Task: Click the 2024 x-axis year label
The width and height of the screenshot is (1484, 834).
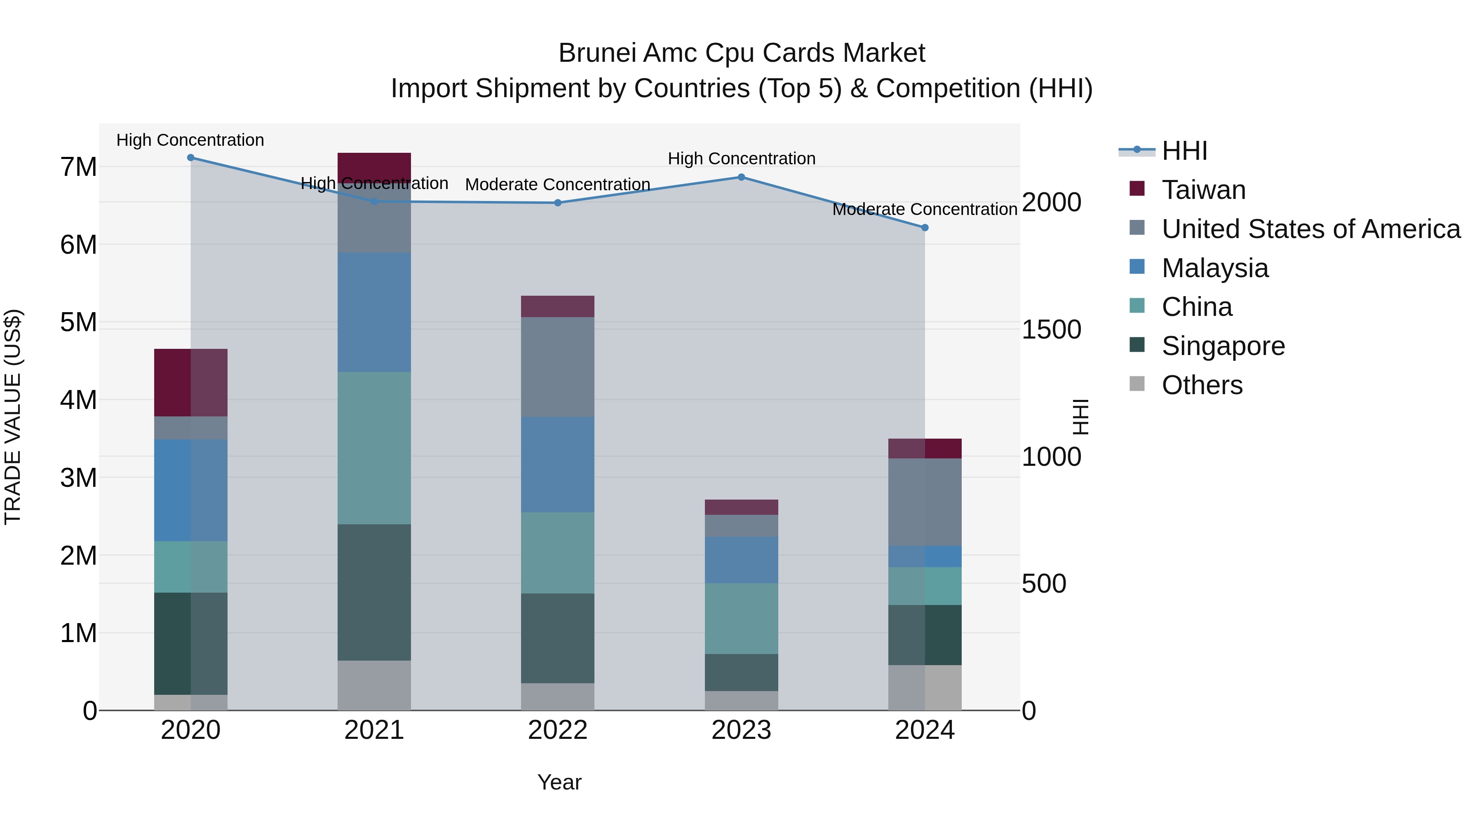Action: (925, 730)
